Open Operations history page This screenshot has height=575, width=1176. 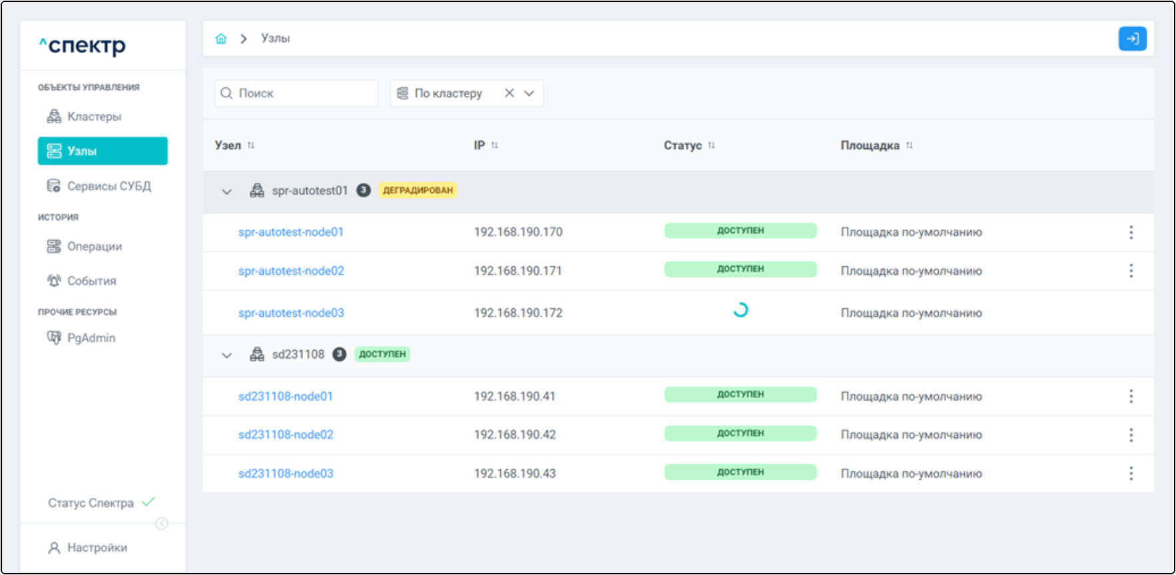[94, 246]
